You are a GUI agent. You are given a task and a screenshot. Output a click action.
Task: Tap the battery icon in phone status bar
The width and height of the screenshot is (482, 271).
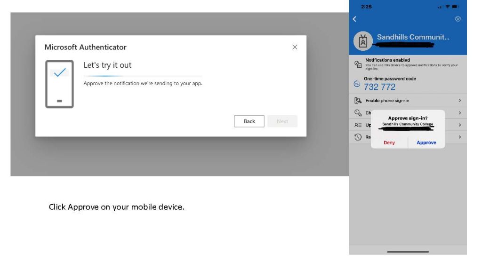456,7
